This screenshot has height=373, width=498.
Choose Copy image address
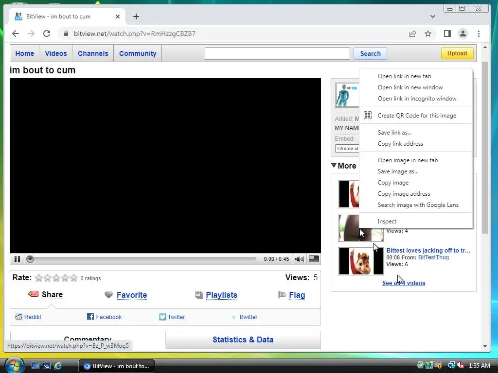416,194
